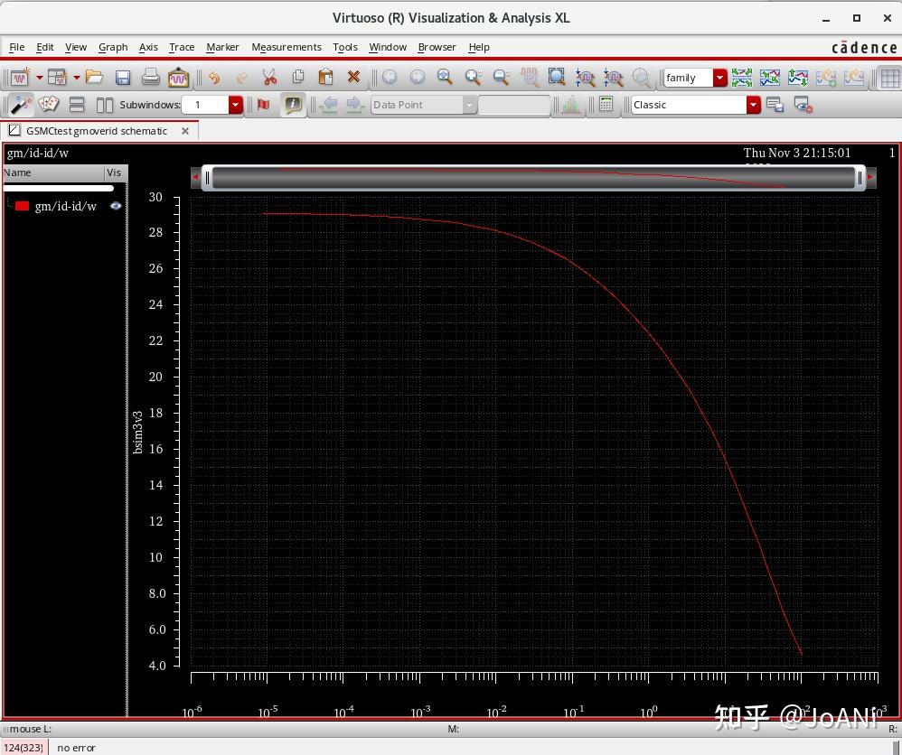
Task: Open the calculator tool icon
Action: click(606, 105)
